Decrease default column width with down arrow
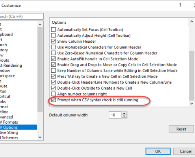The image size is (195, 158). (x=124, y=117)
